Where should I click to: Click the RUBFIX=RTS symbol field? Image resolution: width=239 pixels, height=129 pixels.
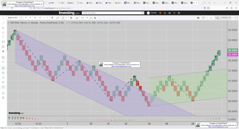[x=13, y=18]
